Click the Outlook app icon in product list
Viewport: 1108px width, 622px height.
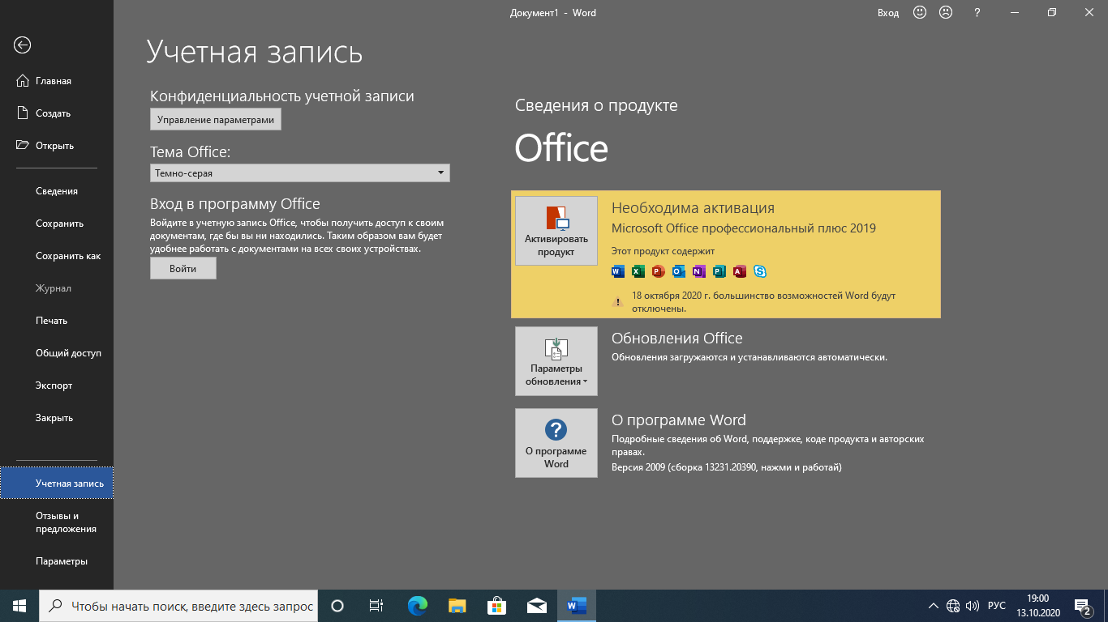click(679, 271)
